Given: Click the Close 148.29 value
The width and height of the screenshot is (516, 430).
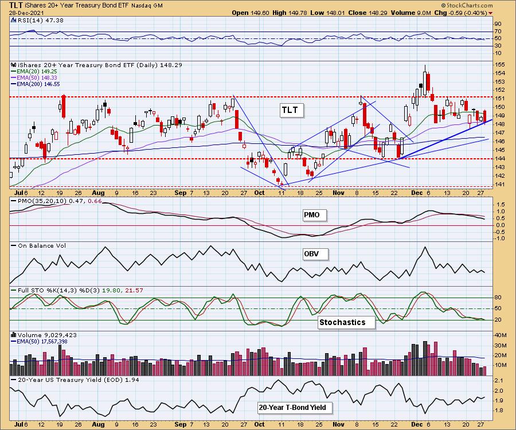Looking at the screenshot, I should [x=368, y=13].
